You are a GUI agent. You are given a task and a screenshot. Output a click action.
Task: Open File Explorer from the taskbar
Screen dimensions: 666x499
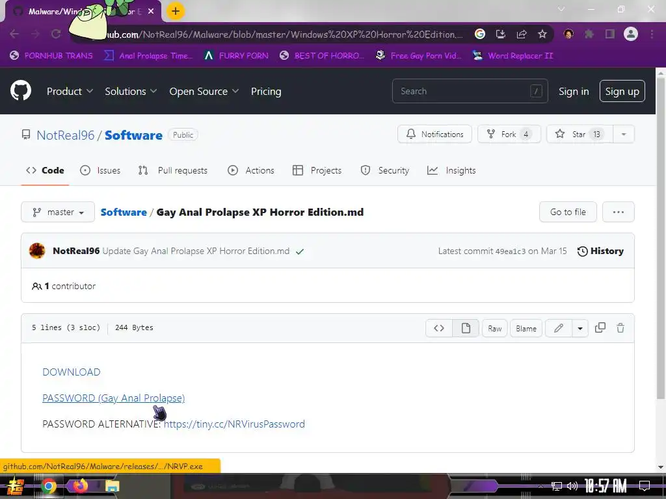click(x=112, y=486)
